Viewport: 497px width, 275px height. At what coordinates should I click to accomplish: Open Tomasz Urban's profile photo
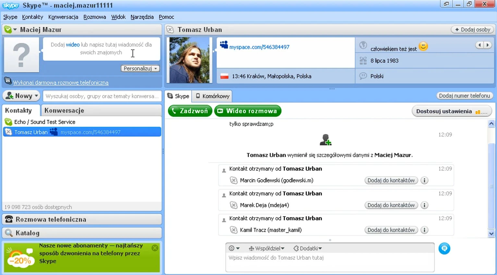[189, 60]
